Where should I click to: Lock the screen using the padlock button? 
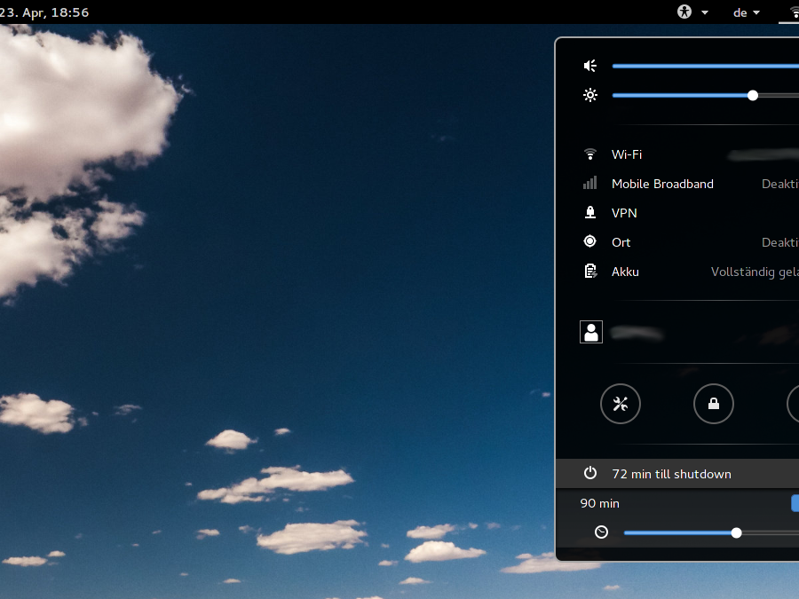tap(713, 404)
